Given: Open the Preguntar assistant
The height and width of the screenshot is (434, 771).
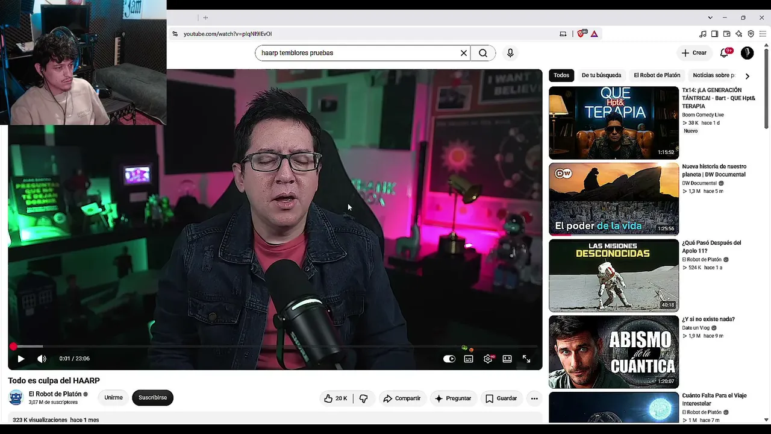Looking at the screenshot, I should (452, 398).
